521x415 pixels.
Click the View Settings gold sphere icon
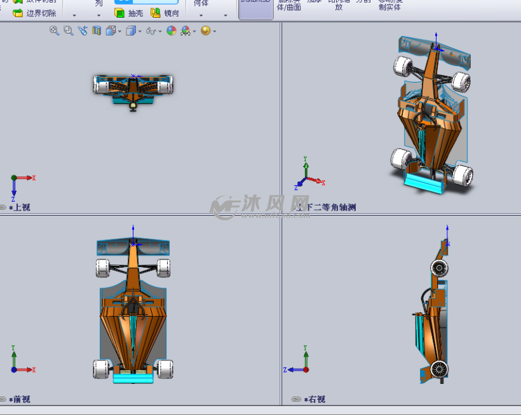206,30
